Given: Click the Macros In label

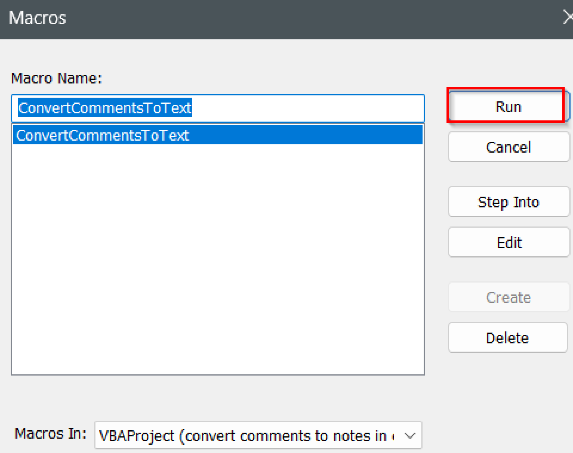Looking at the screenshot, I should (x=50, y=434).
